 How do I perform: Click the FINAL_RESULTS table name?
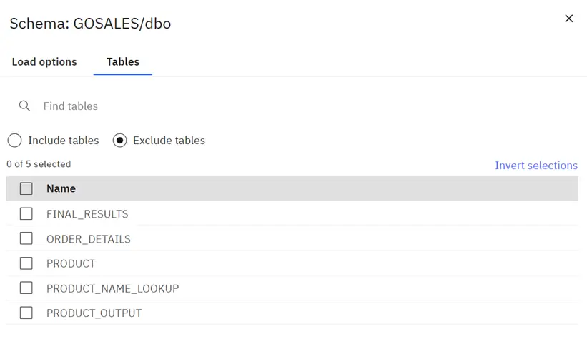click(x=87, y=214)
